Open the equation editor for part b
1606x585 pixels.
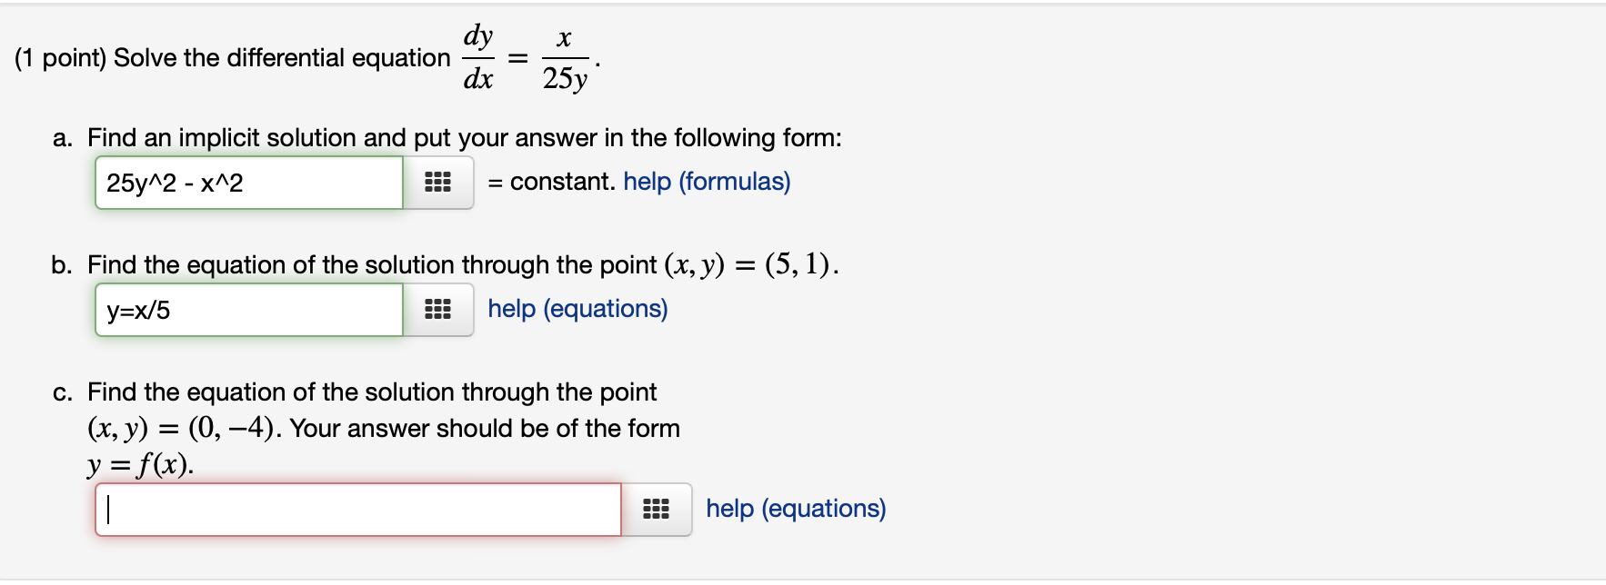[437, 310]
